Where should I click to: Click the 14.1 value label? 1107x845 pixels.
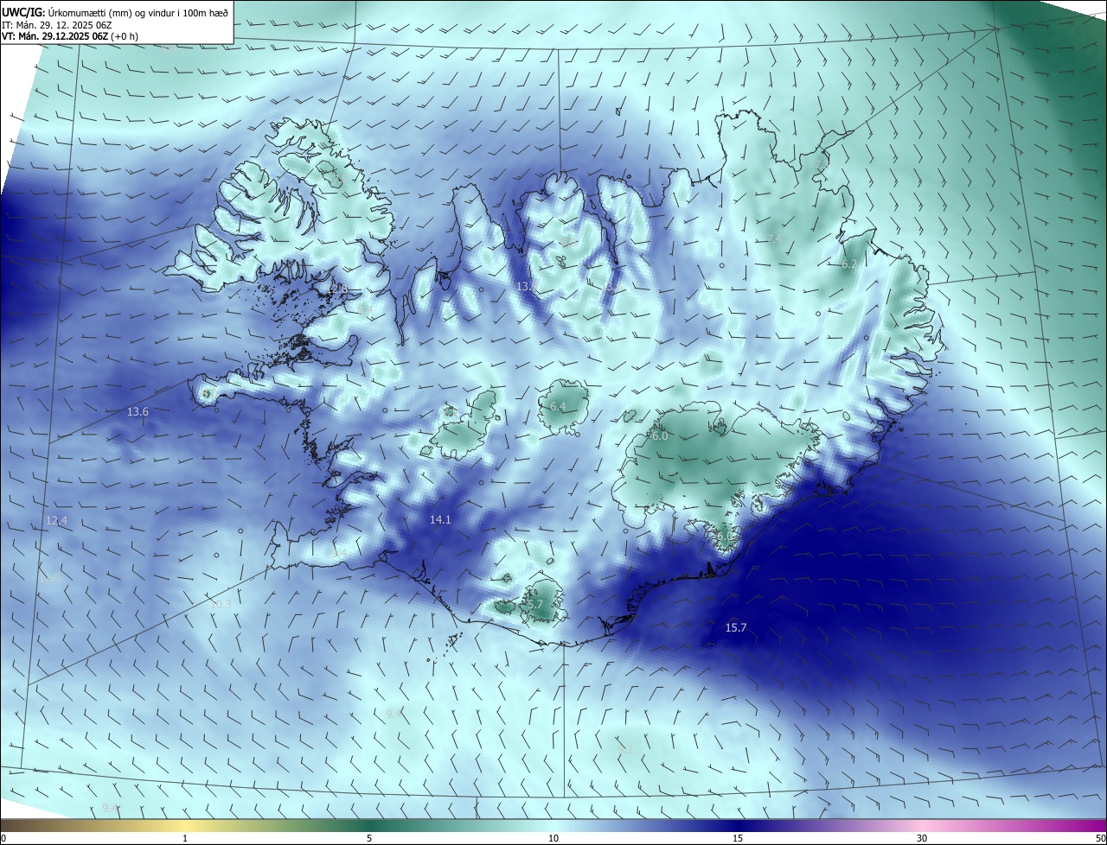click(440, 519)
